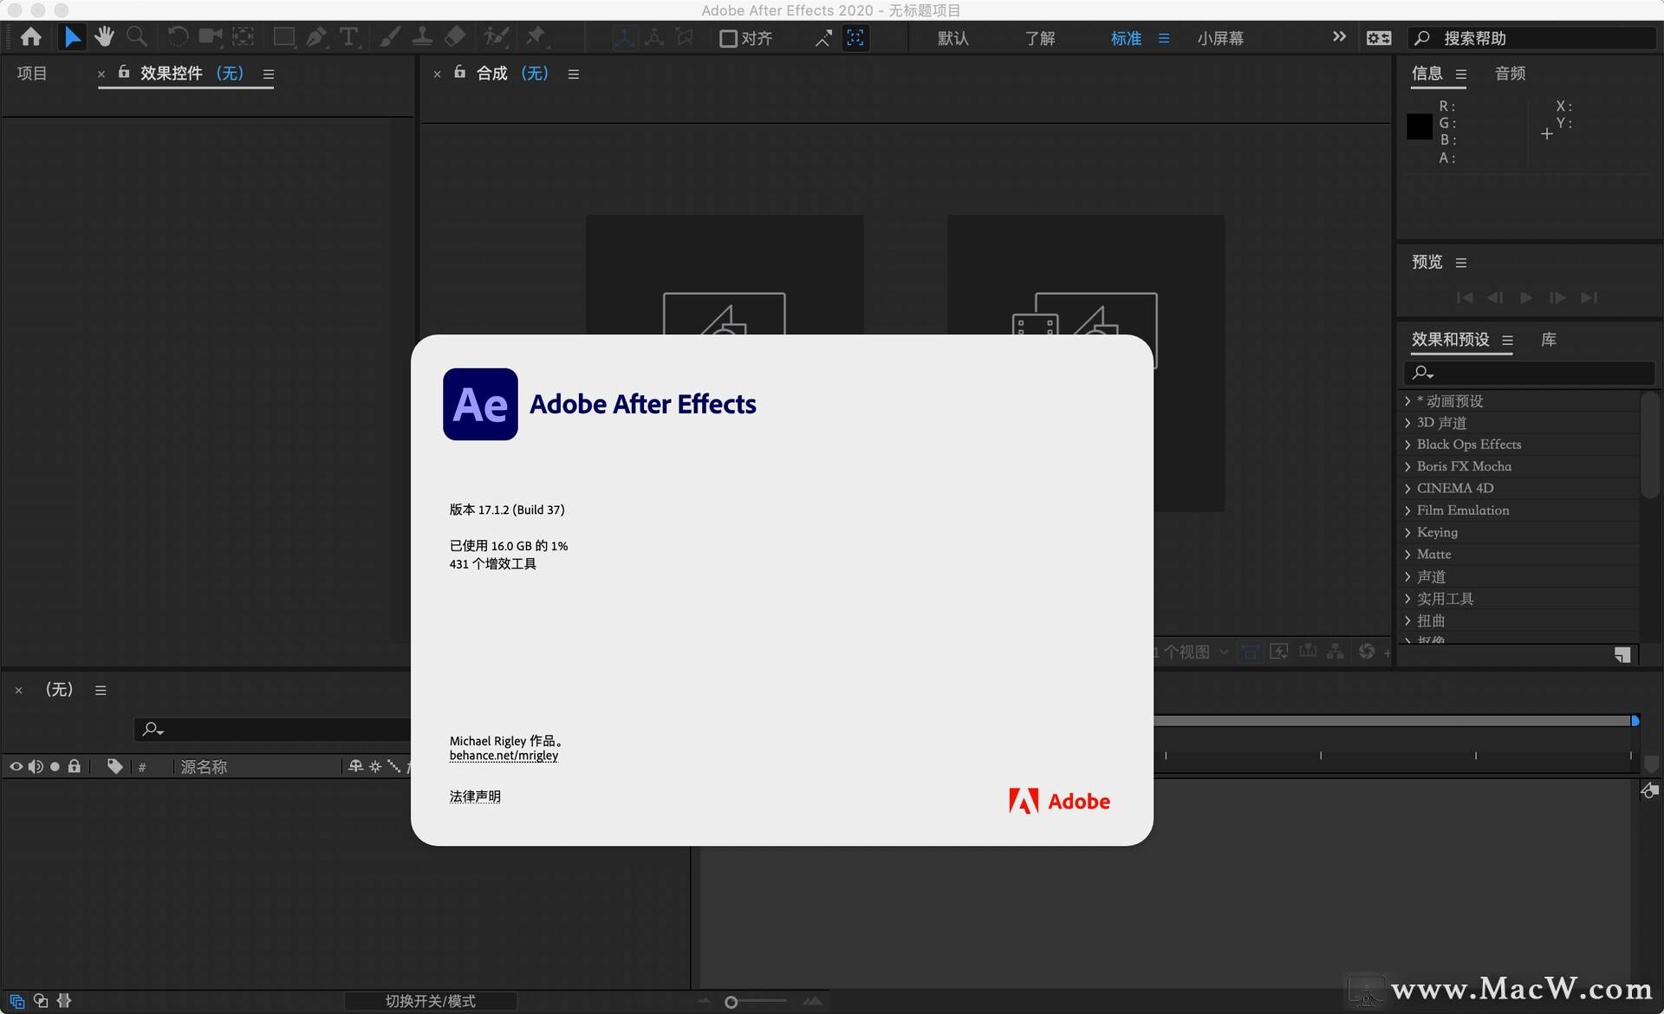Click the Home icon in toolbar
Screen dimensions: 1664x1014
pos(31,37)
